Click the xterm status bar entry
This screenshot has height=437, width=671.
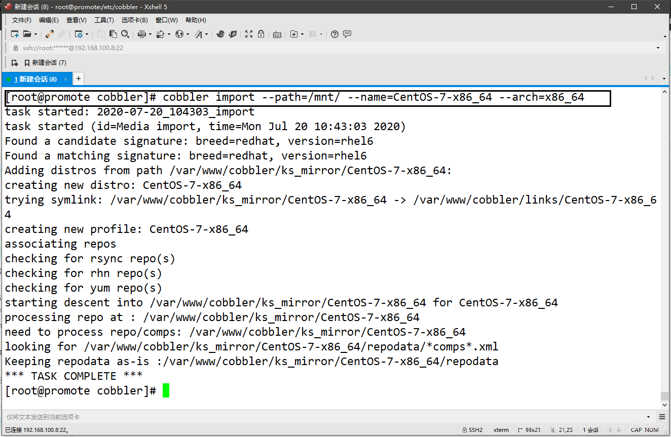501,430
